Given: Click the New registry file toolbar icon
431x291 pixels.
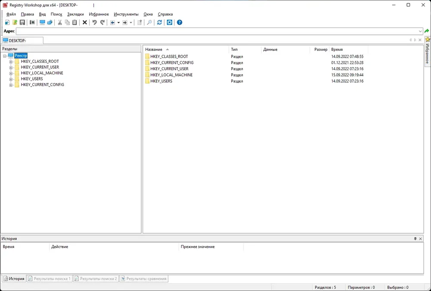Looking at the screenshot, I should tap(7, 22).
